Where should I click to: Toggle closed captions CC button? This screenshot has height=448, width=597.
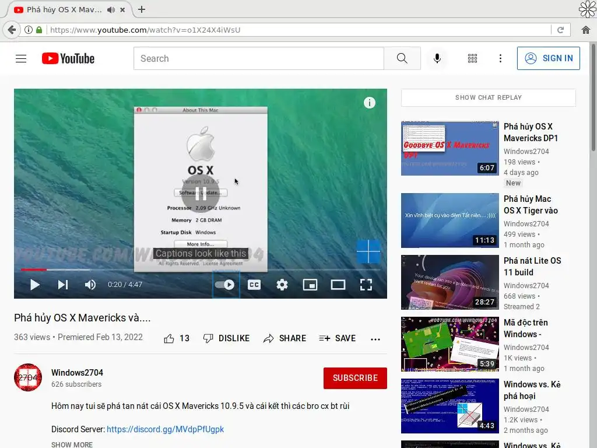point(254,285)
